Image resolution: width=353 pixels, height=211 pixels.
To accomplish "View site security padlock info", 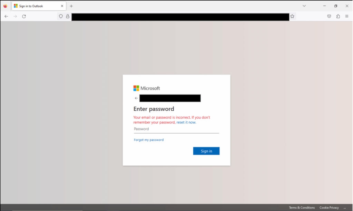I will 68,16.
